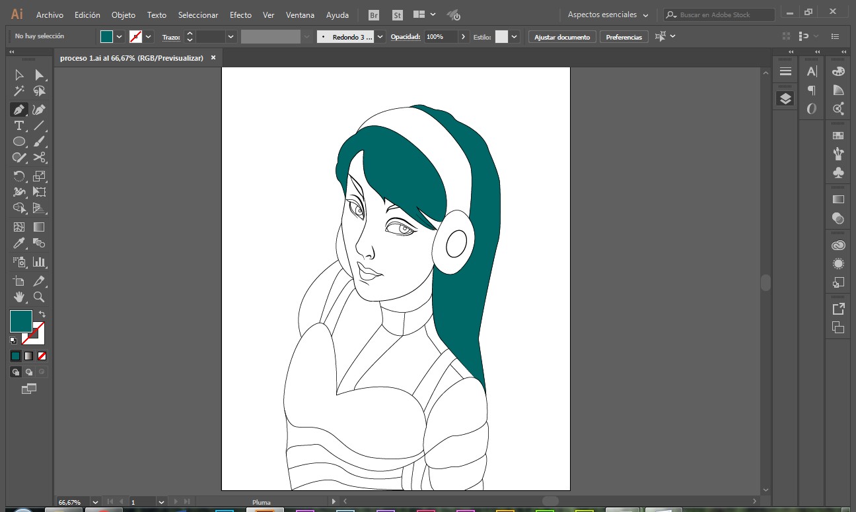Select the Scale tool
The image size is (856, 512).
click(x=39, y=176)
